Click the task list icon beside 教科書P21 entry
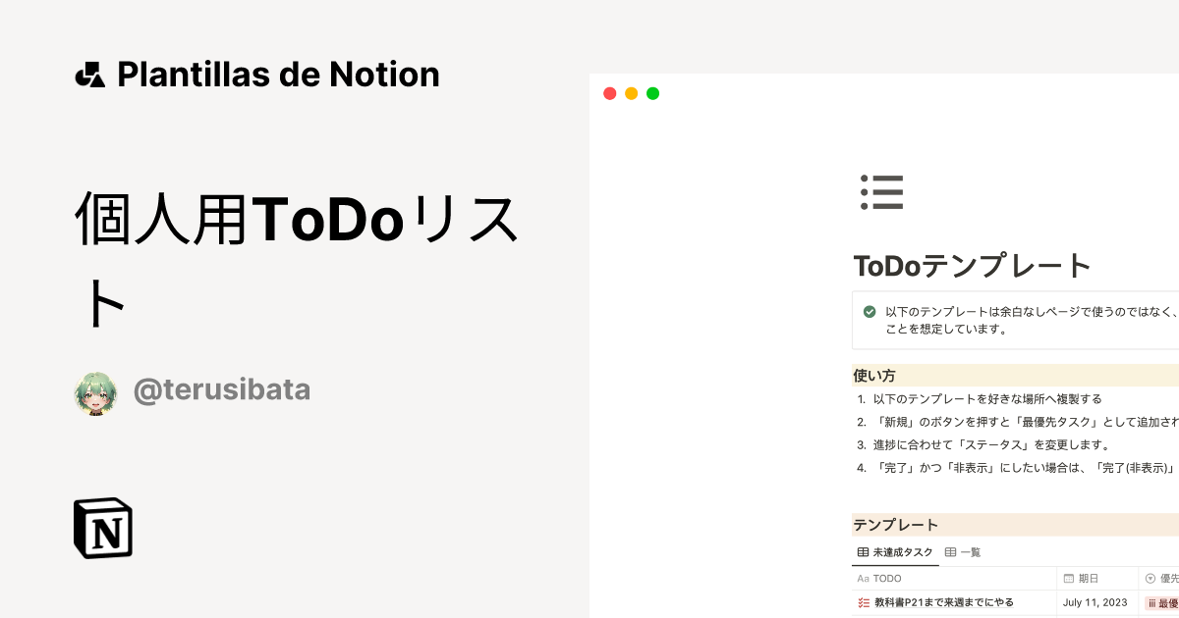 863,602
